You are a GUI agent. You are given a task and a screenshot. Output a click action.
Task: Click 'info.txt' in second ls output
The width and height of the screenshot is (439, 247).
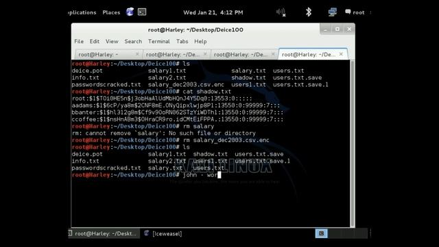point(85,161)
